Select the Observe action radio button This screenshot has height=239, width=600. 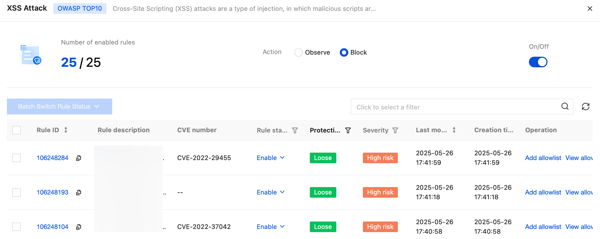(x=299, y=52)
